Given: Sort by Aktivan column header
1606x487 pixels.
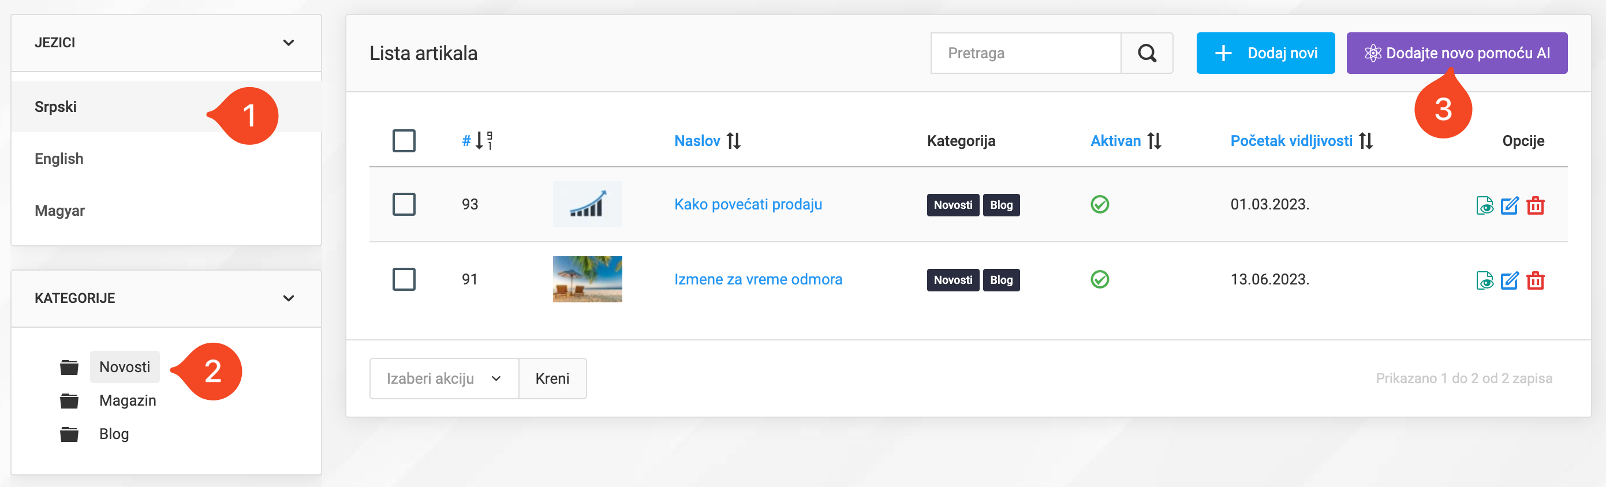Looking at the screenshot, I should tap(1115, 141).
